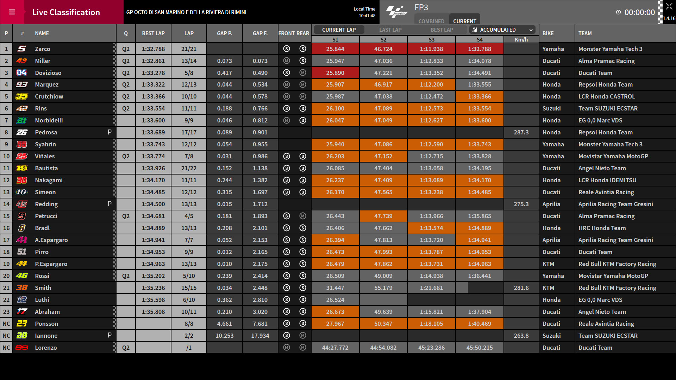Select rider name Morbidelli
Image resolution: width=676 pixels, height=380 pixels.
[x=49, y=120]
